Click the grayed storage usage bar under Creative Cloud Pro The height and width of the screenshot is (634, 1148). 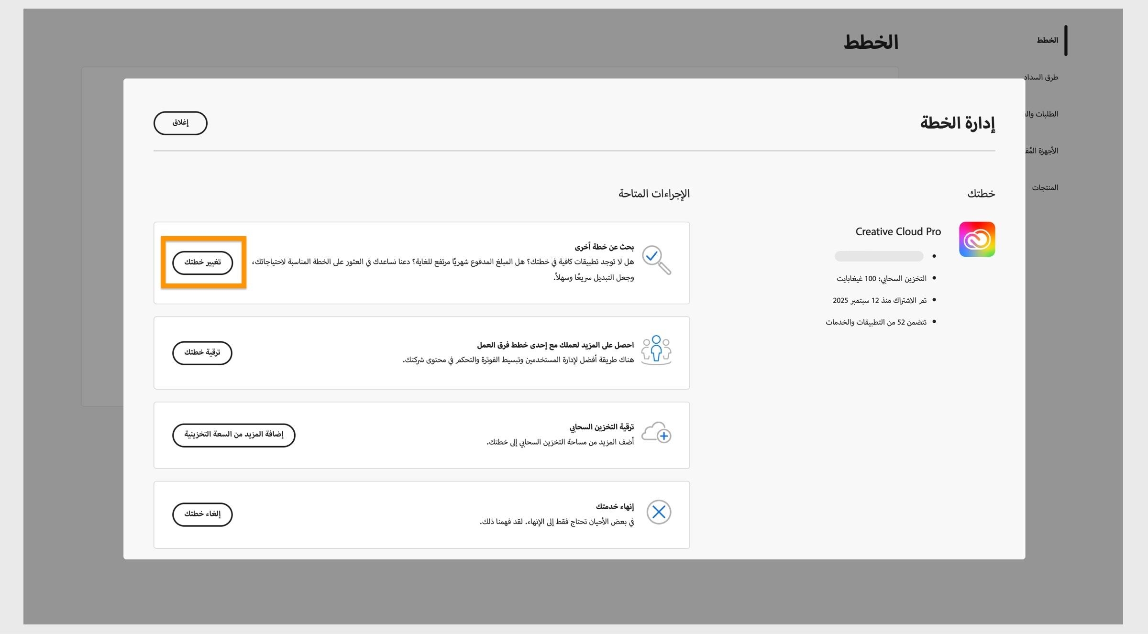pos(878,256)
